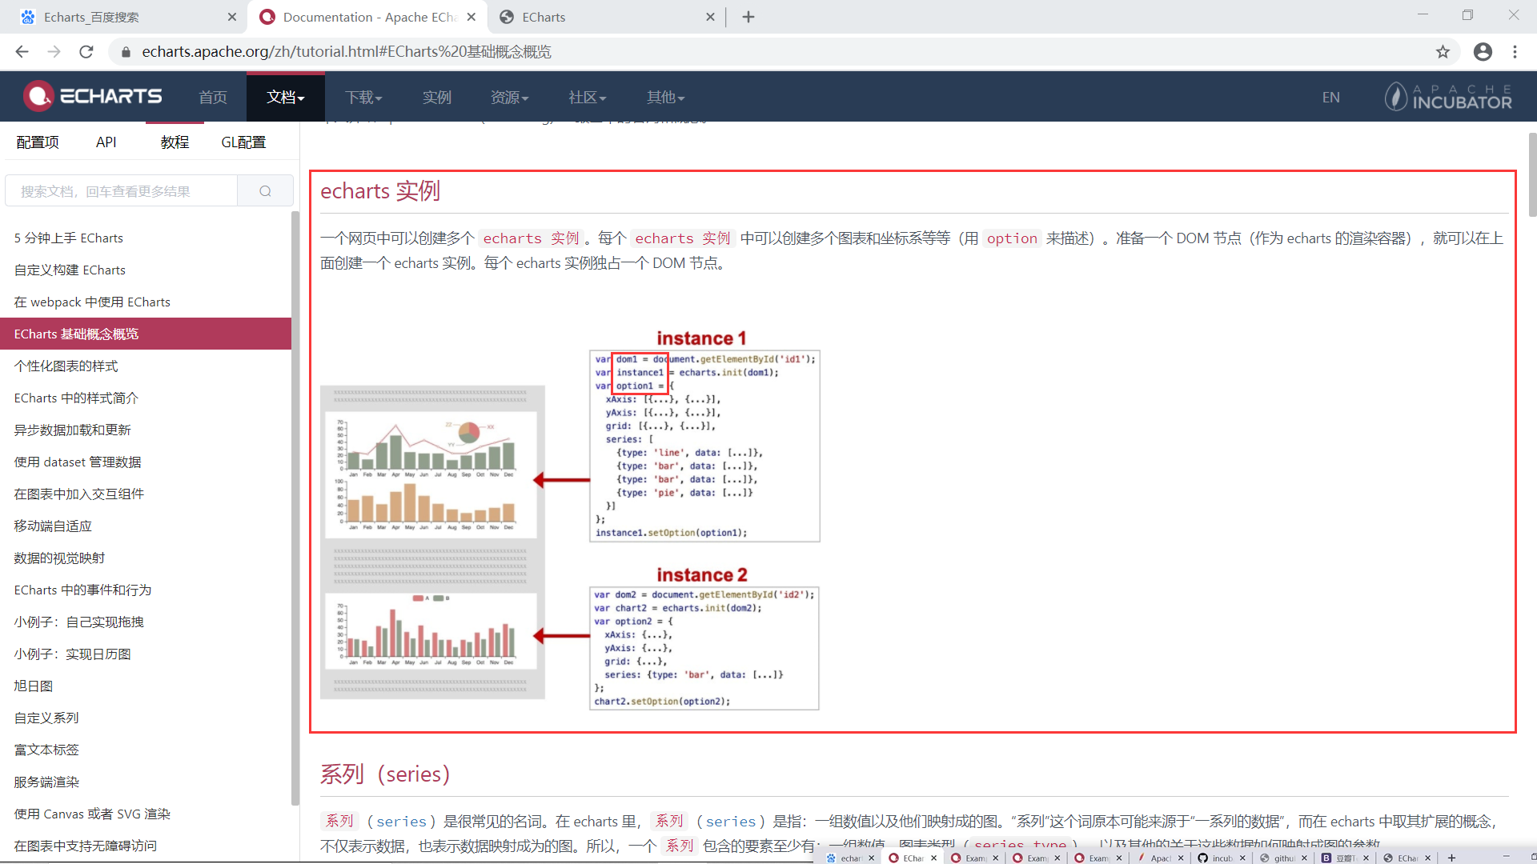Click the Apache Incubator logo
The image size is (1537, 864).
coord(1448,97)
